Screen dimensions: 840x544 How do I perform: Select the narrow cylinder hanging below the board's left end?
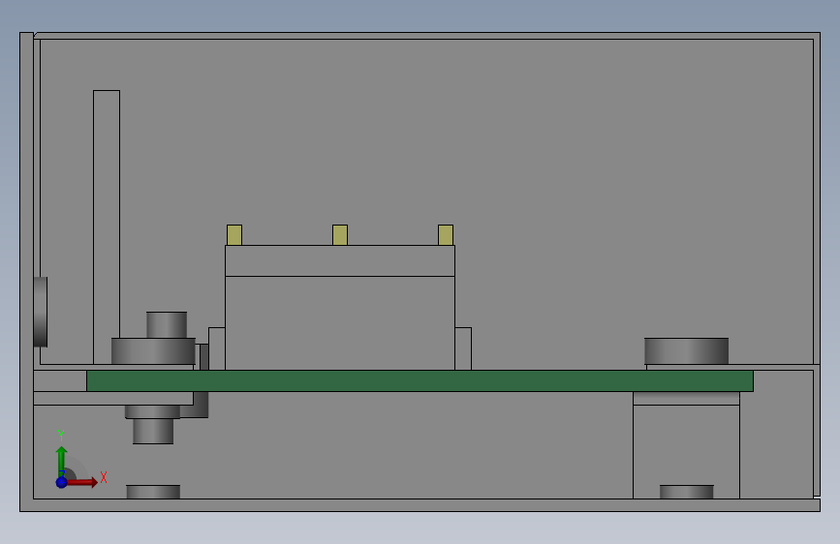pyautogui.click(x=153, y=431)
